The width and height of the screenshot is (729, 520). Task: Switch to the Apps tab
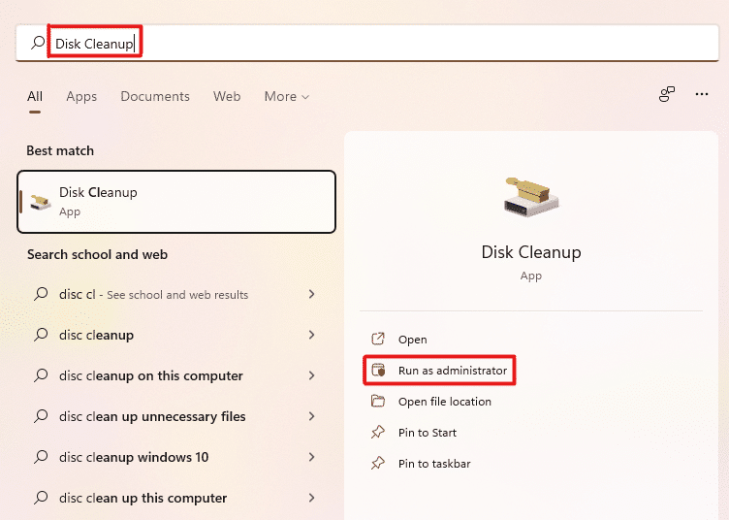81,96
